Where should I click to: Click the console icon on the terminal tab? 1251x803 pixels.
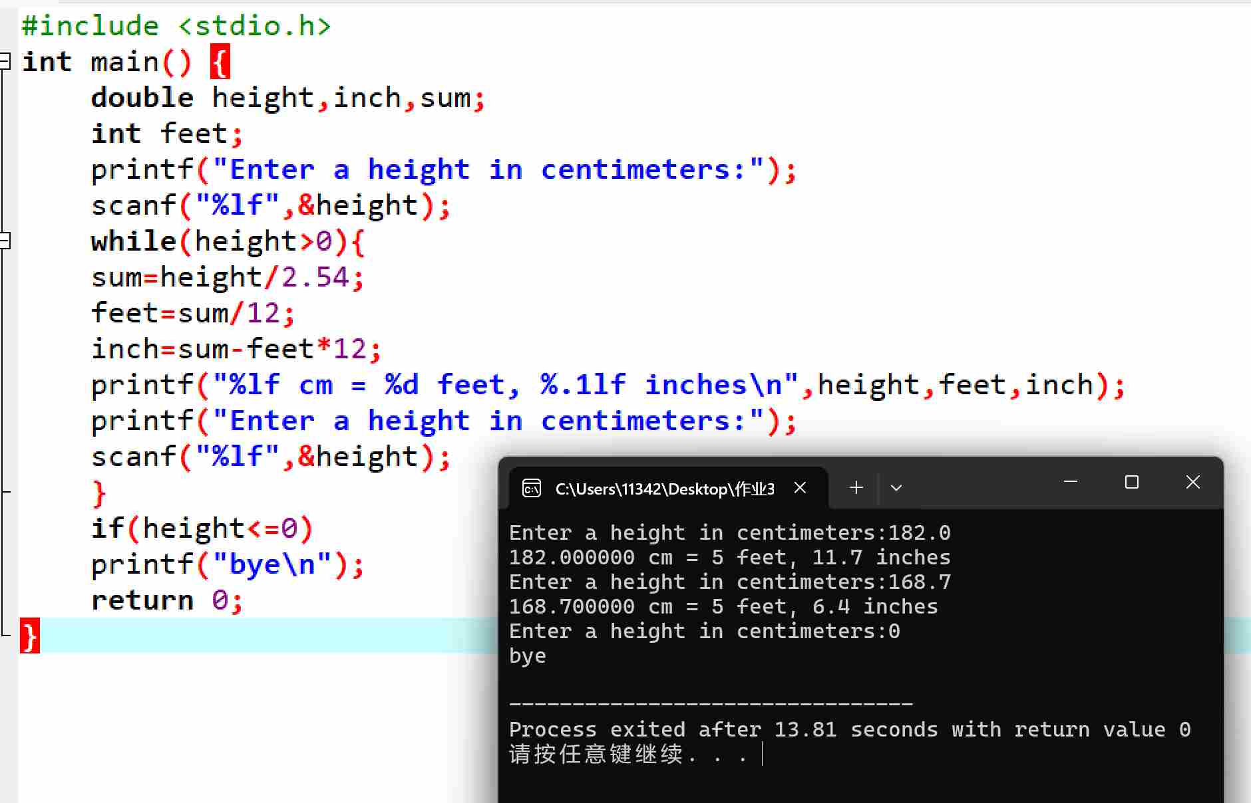point(532,489)
